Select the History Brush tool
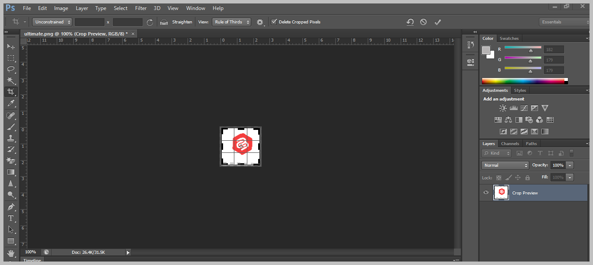 click(x=11, y=149)
